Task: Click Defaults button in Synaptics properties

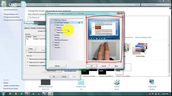Action: [x=57, y=66]
